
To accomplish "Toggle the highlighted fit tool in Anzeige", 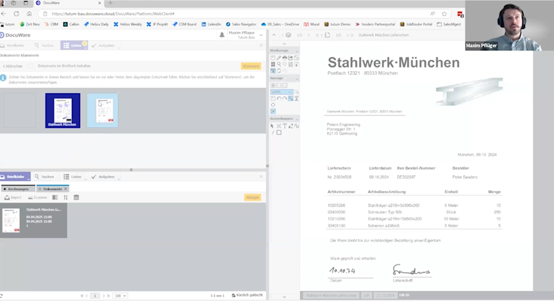I will pyautogui.click(x=291, y=99).
